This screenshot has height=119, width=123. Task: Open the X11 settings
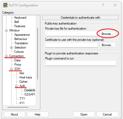[x=22, y=103]
